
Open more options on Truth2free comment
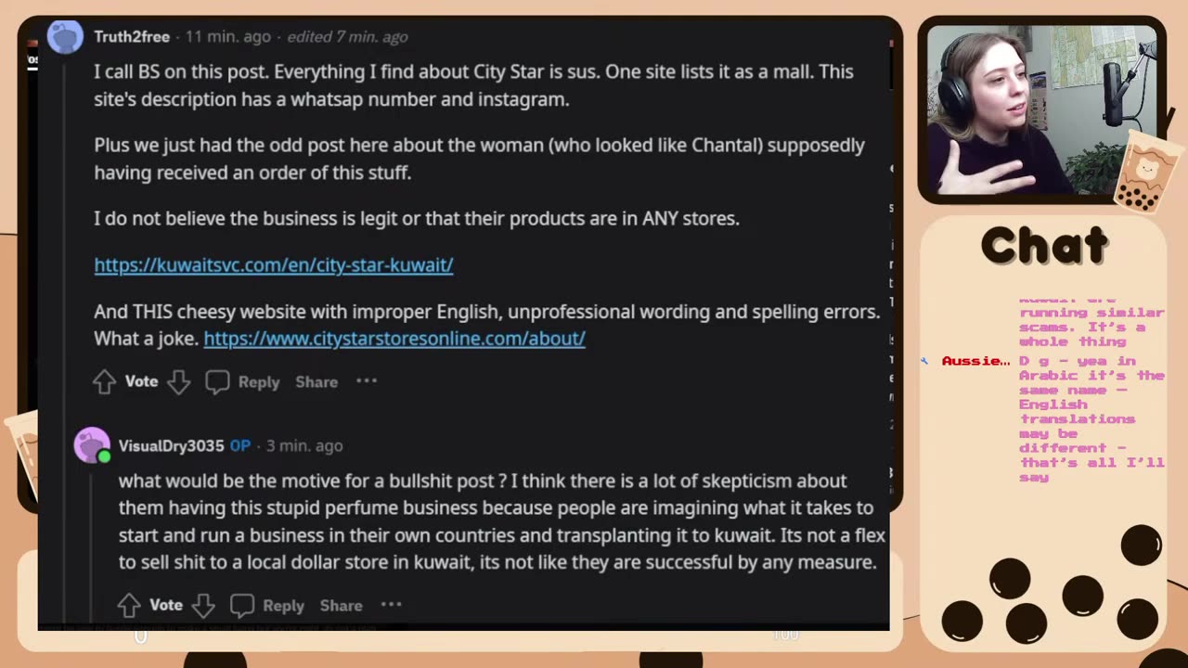[367, 381]
